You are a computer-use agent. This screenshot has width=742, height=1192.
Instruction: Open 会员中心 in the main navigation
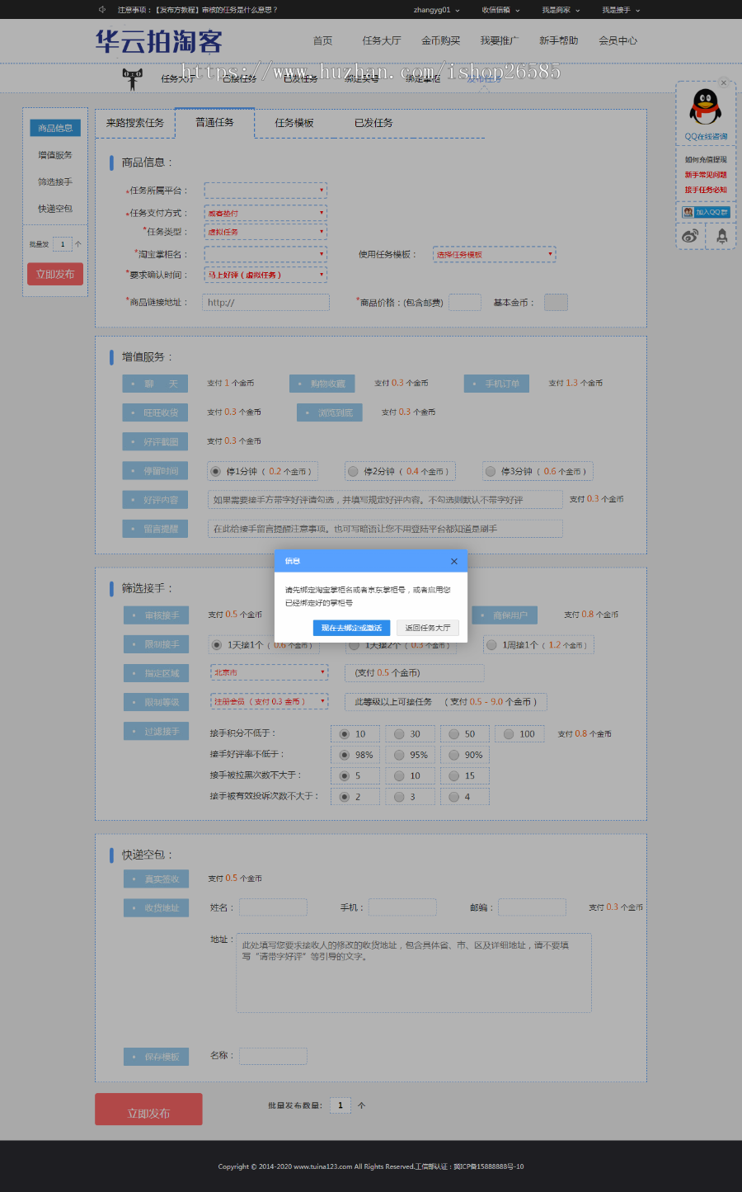(x=618, y=40)
